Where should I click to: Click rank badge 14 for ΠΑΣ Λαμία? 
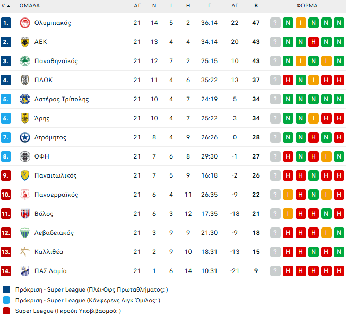tap(6, 271)
